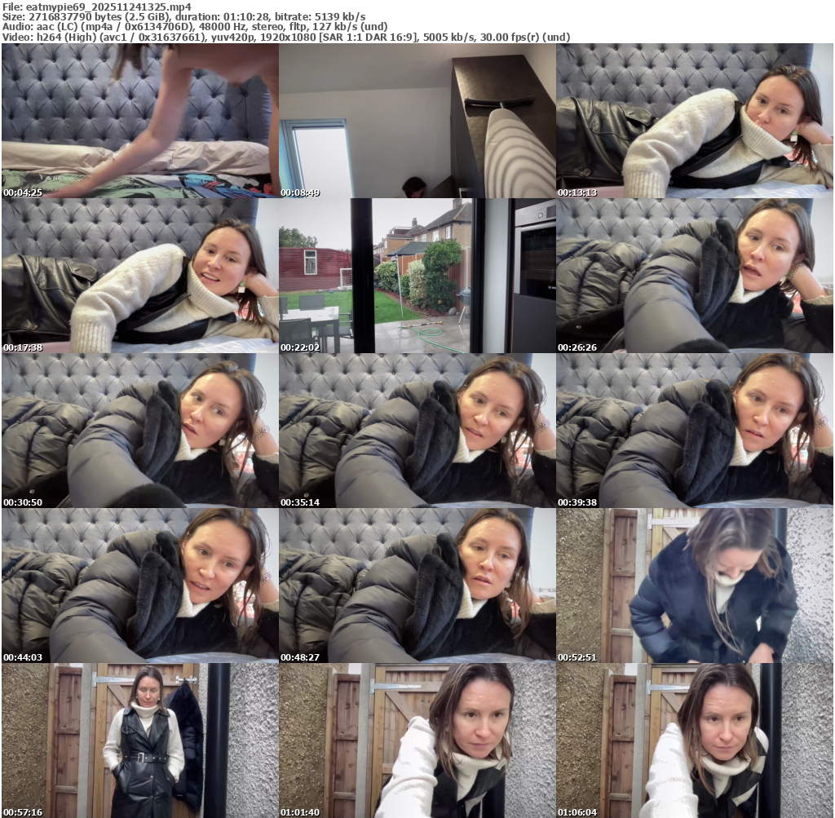Open the thumbnail stamped 00:48:27
This screenshot has height=818, width=835.
pyautogui.click(x=417, y=586)
